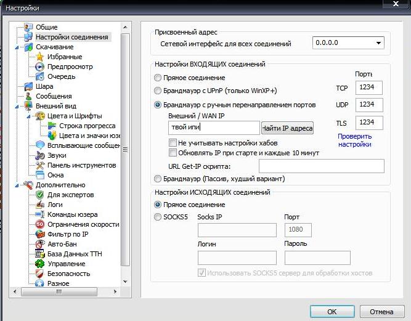
Task: Click the horizontal scroll left arrow
Action: (15, 291)
